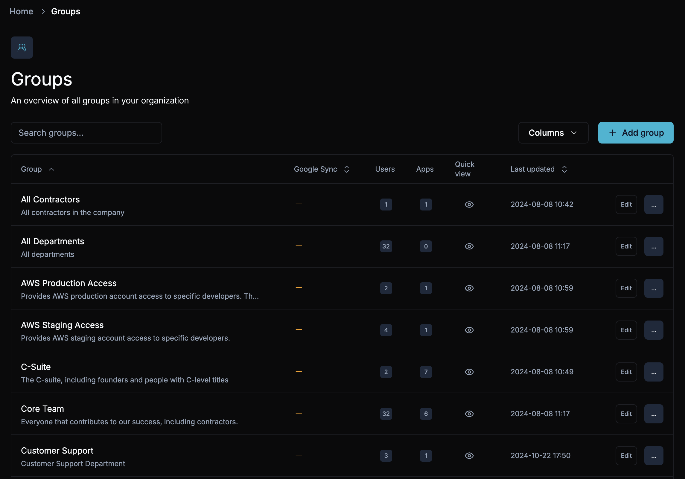
Task: Open more options for All Contractors
Action: click(x=654, y=205)
